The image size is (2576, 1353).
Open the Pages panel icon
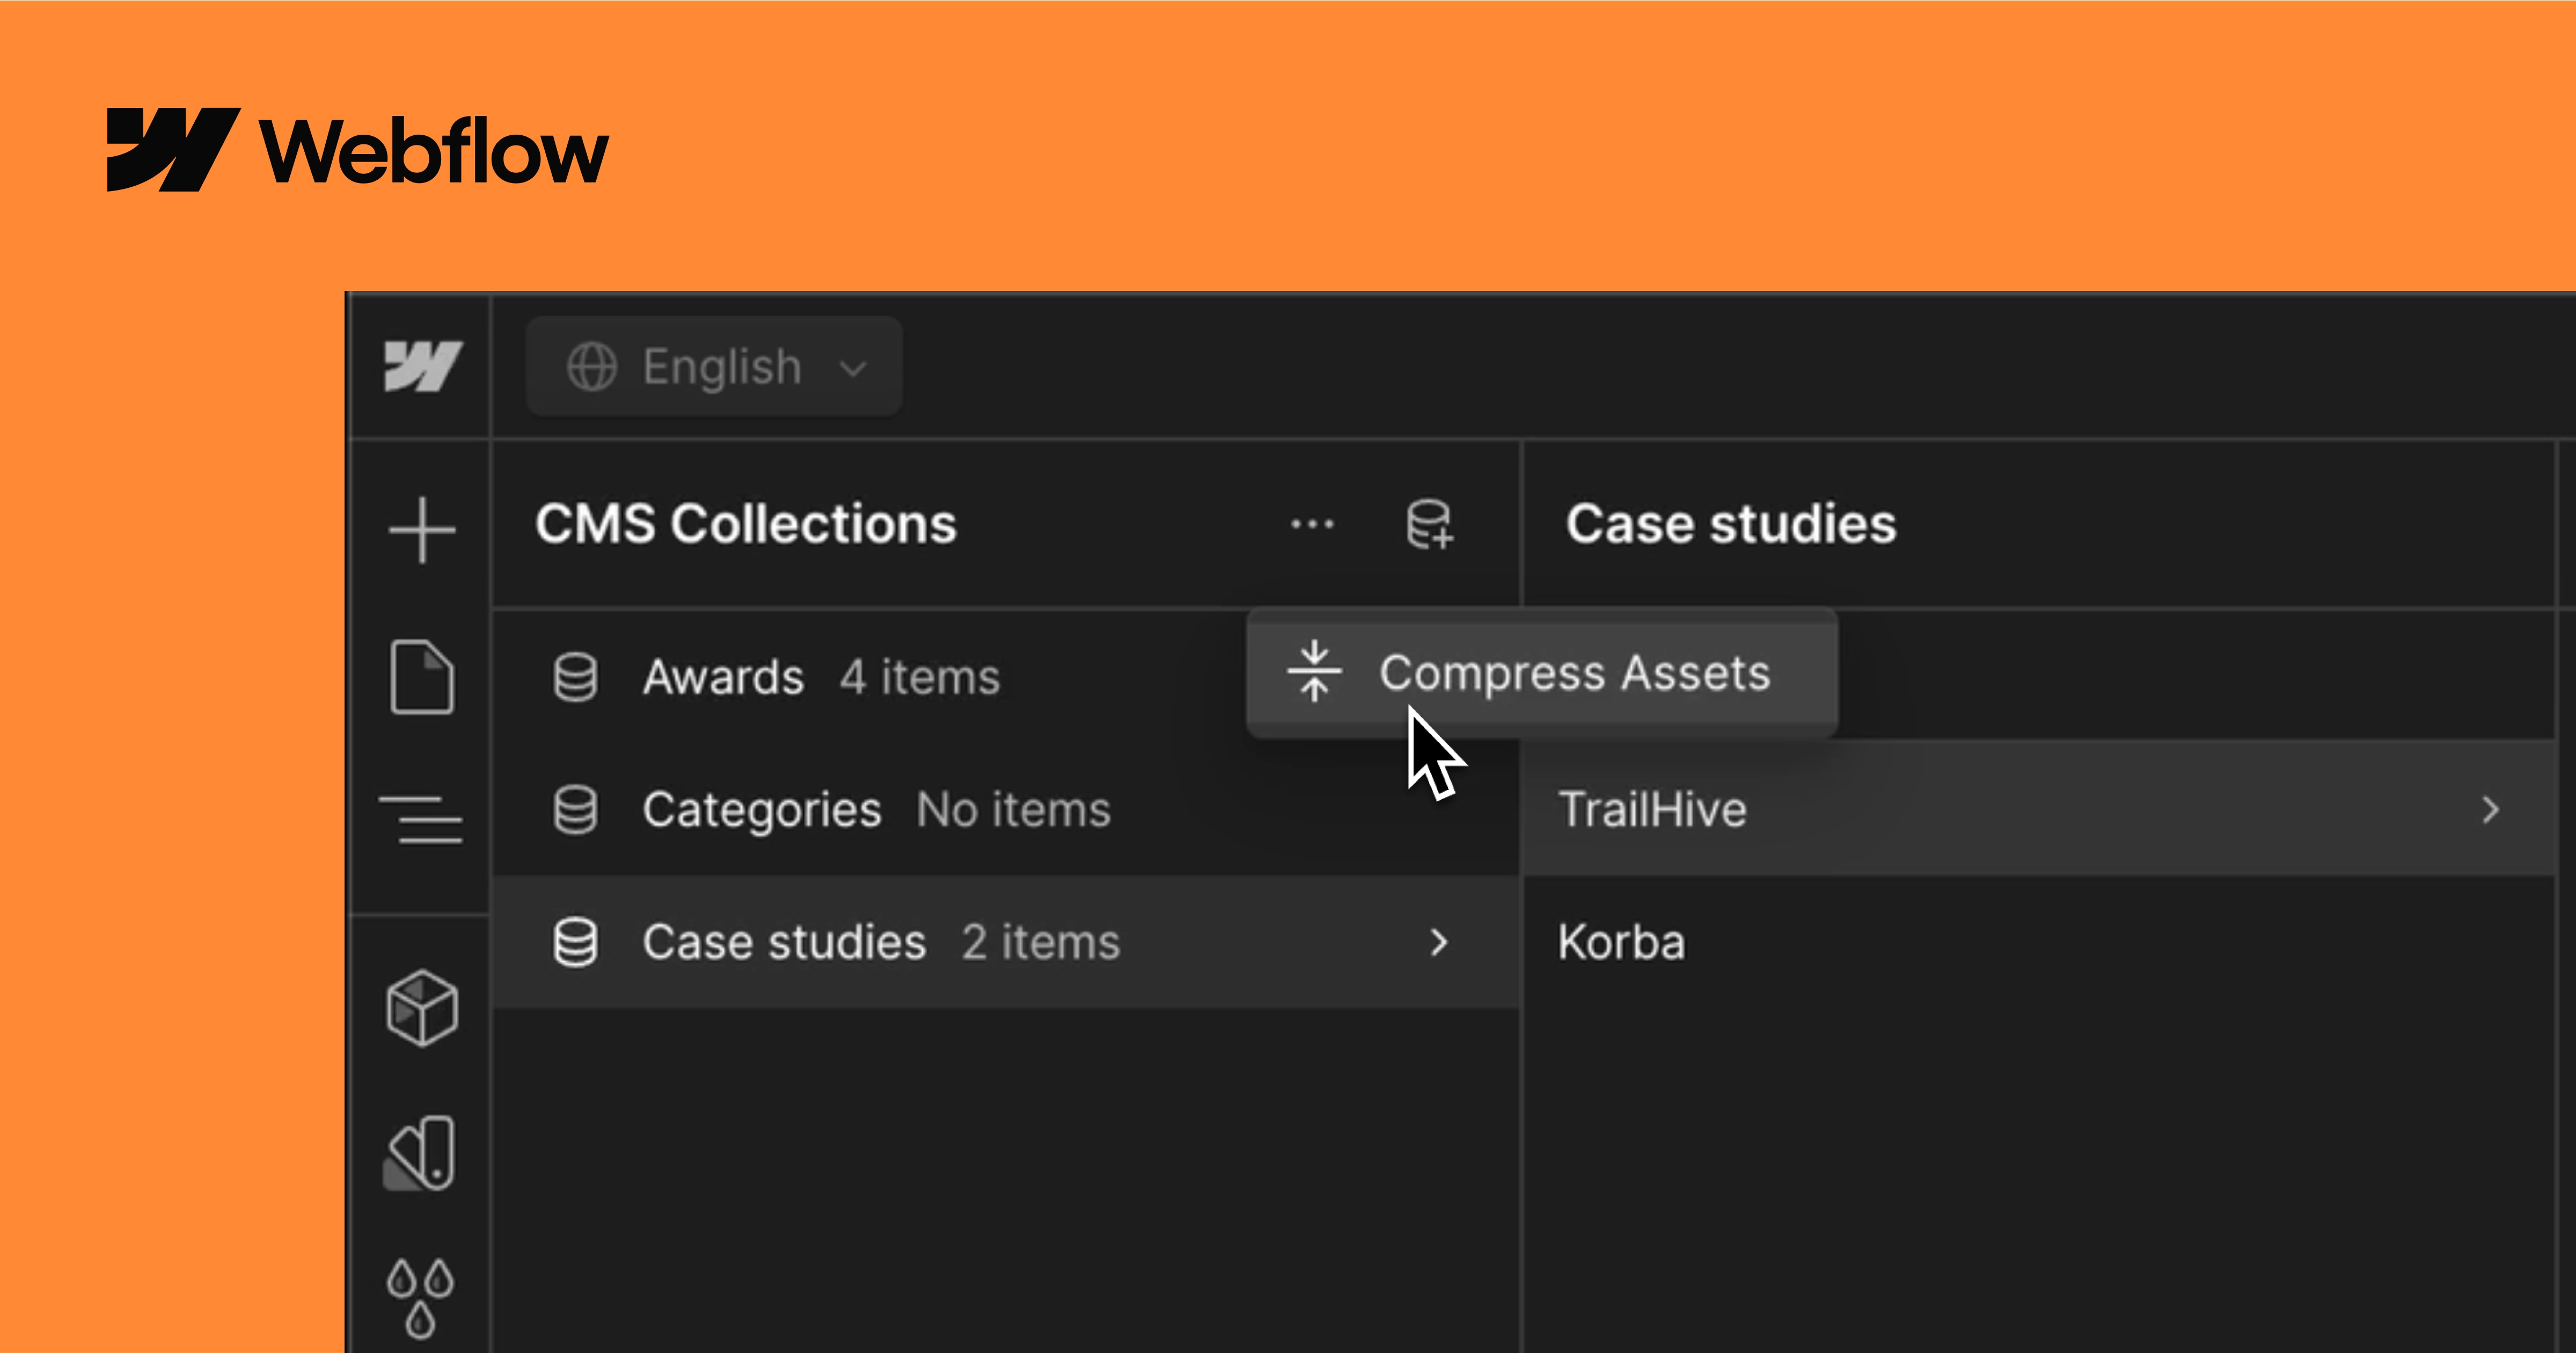click(422, 676)
